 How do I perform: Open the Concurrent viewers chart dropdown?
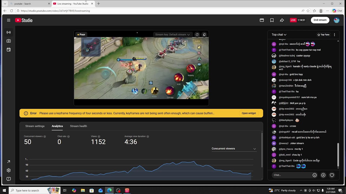(x=234, y=149)
